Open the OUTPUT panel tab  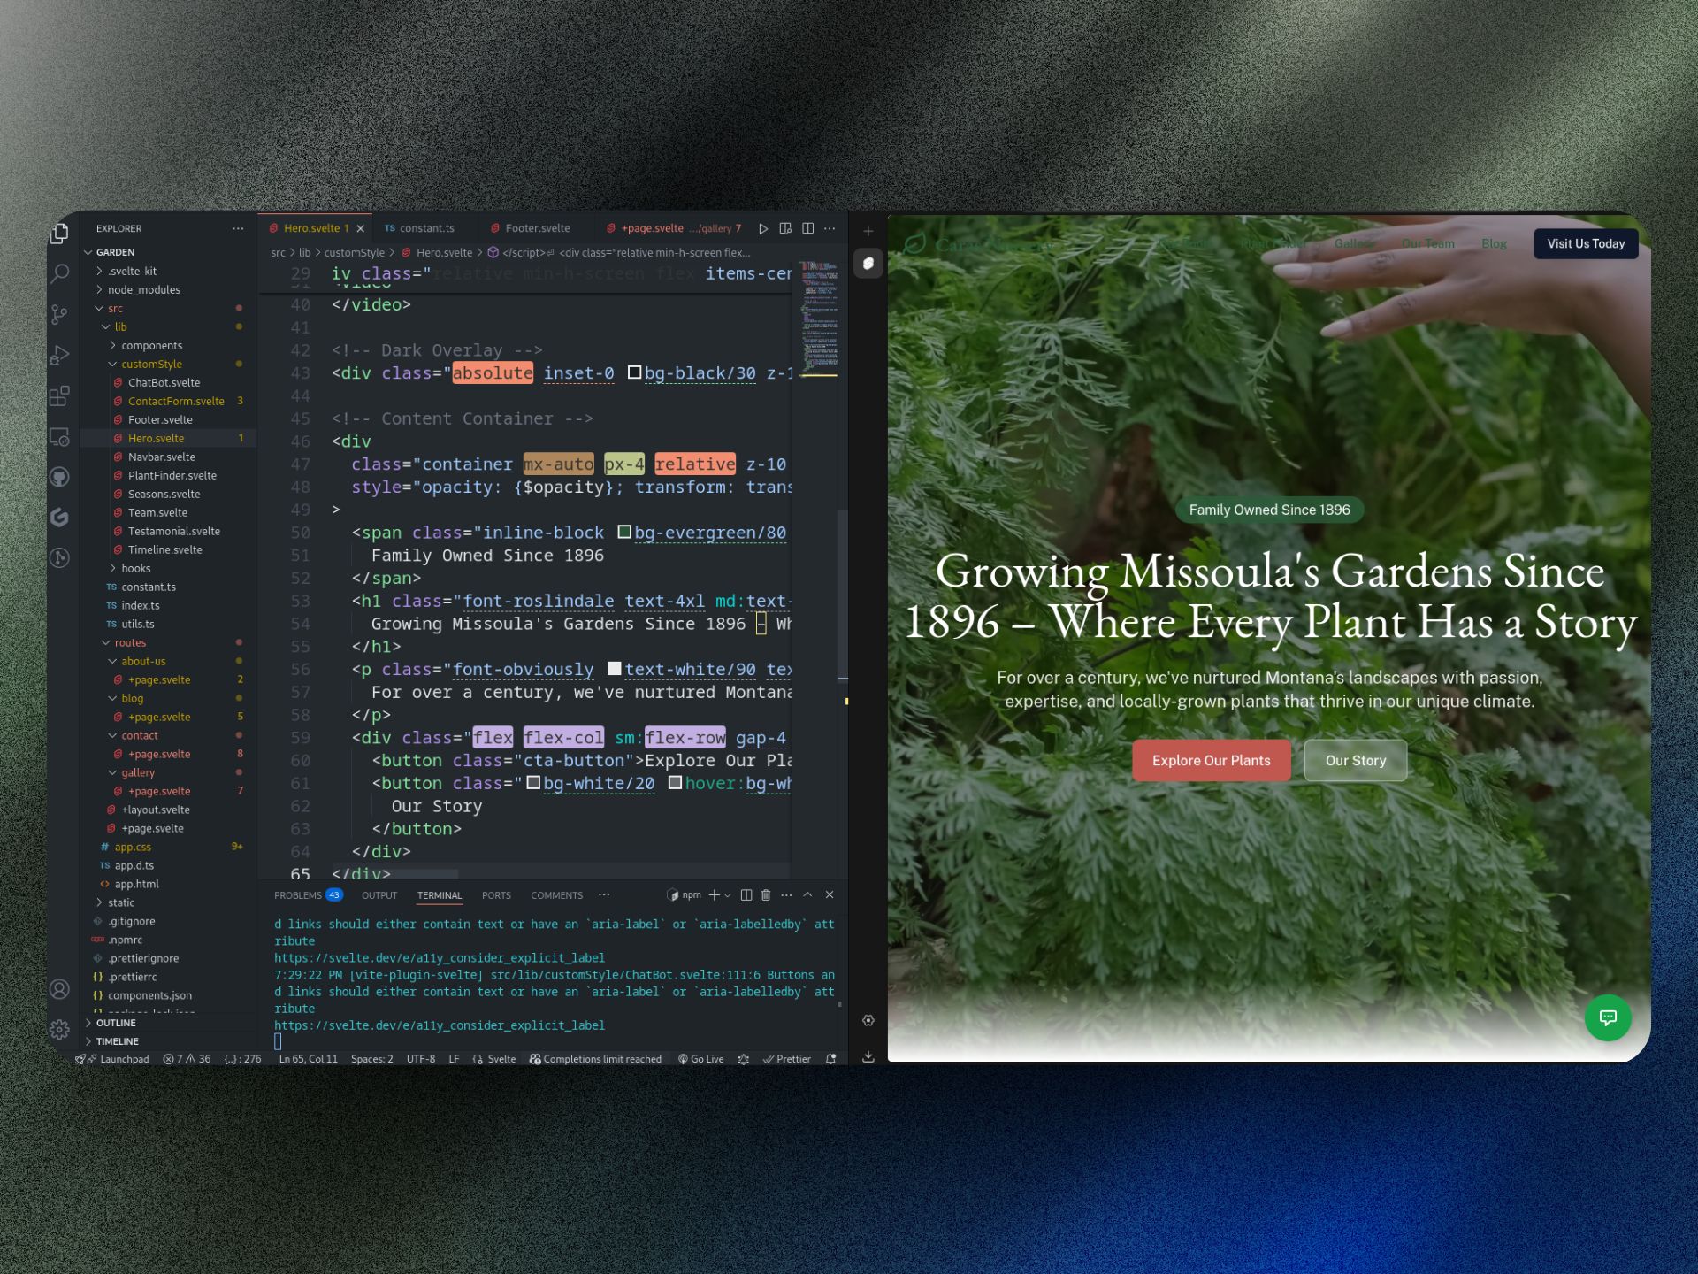click(x=379, y=895)
